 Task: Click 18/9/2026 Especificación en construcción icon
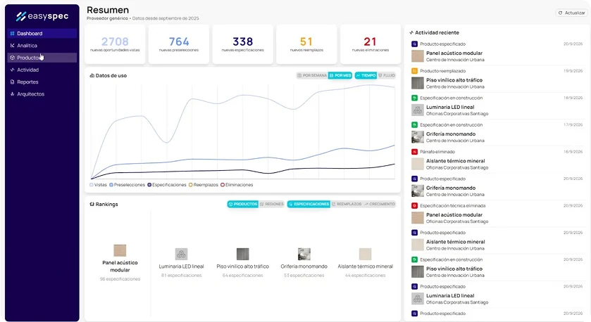415,98
